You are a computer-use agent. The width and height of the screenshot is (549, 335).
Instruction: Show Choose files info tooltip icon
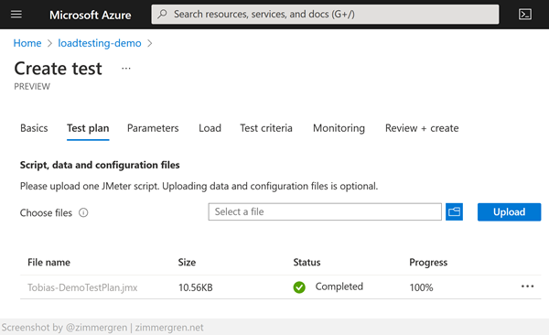(83, 212)
